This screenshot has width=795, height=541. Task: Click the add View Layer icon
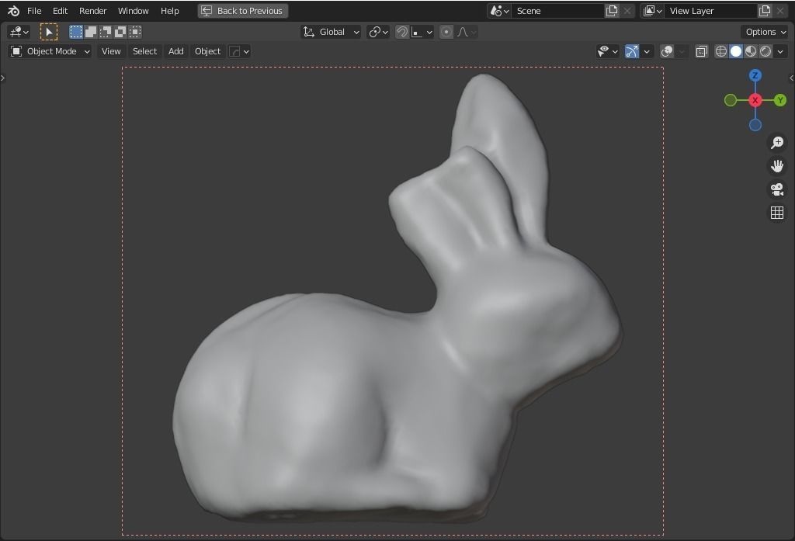pos(765,11)
